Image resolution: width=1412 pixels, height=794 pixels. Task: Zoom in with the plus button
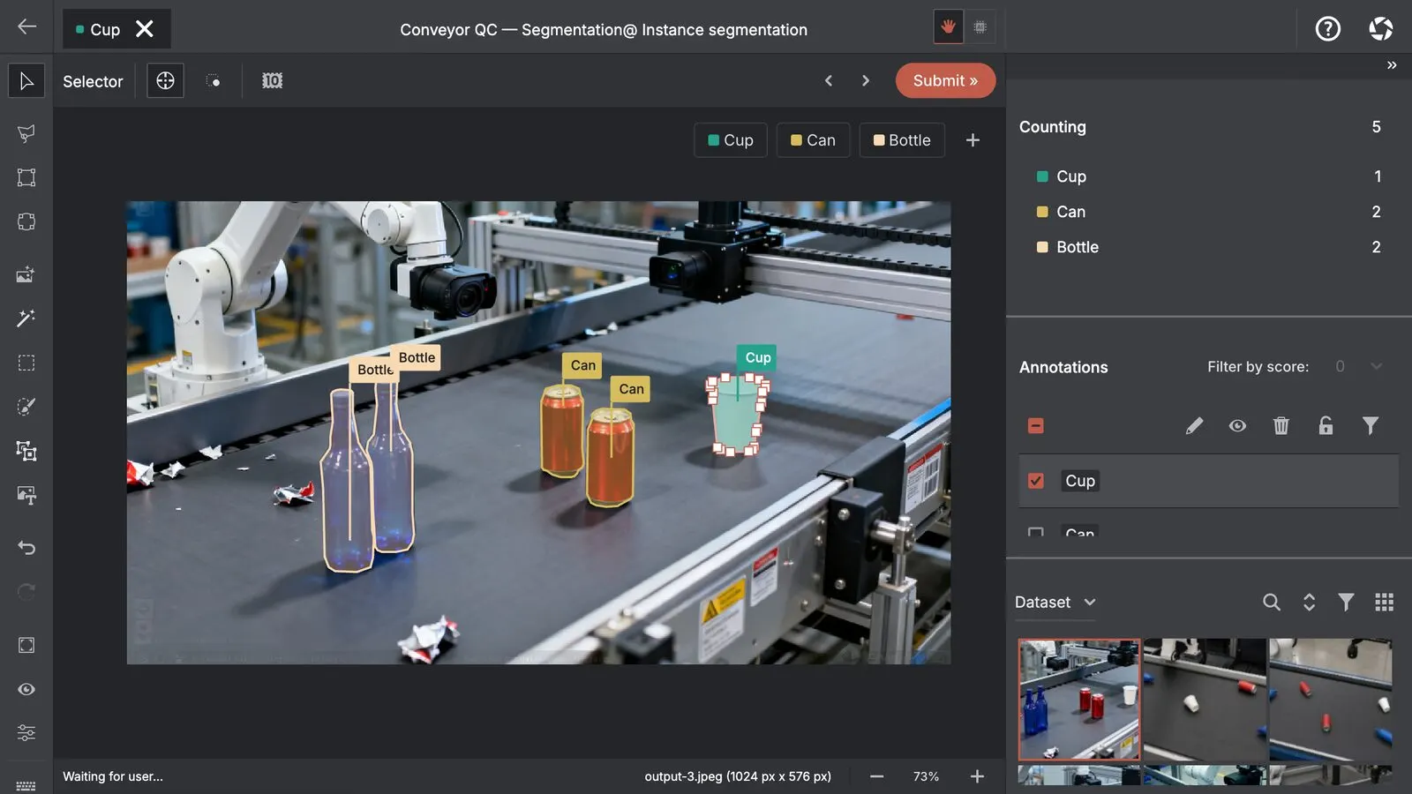[977, 776]
